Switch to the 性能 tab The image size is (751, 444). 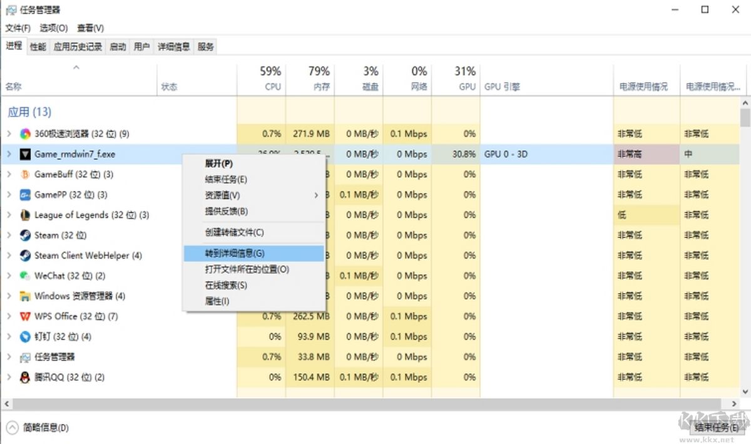tap(37, 46)
